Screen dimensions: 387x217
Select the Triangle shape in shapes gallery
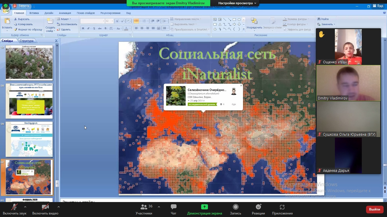coord(220,24)
